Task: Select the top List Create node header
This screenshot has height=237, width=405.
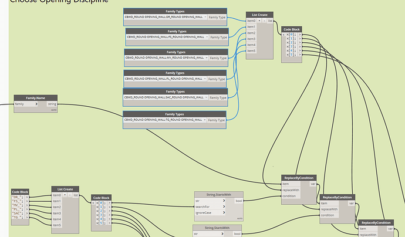Action: [259, 15]
